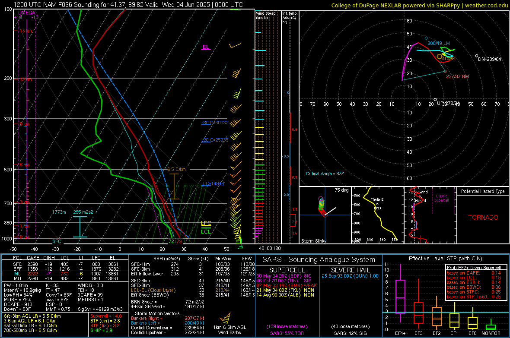Click the BRN Shear = 72 m2/s2 line
Image resolution: width=510 pixels, height=338 pixels.
click(x=168, y=302)
